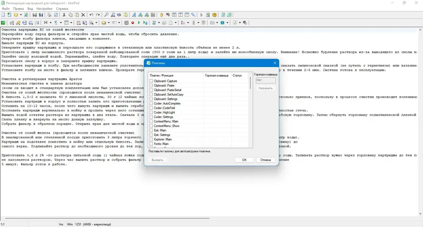Click the split window vertically icon
The height and width of the screenshot is (227, 423).
(181, 15)
